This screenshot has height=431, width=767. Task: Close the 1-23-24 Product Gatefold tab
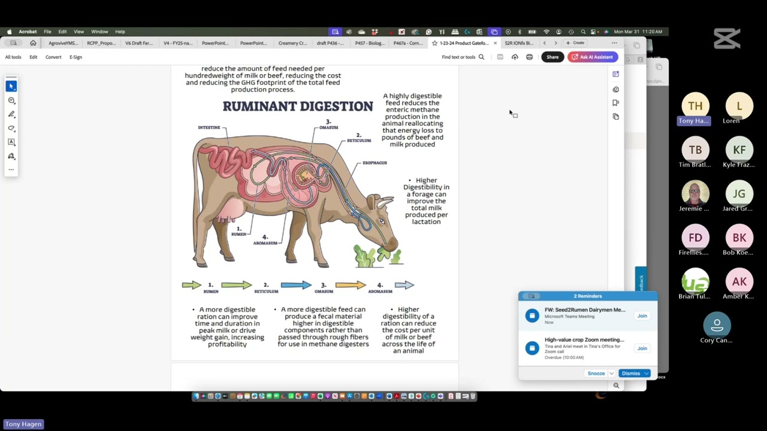coord(495,43)
